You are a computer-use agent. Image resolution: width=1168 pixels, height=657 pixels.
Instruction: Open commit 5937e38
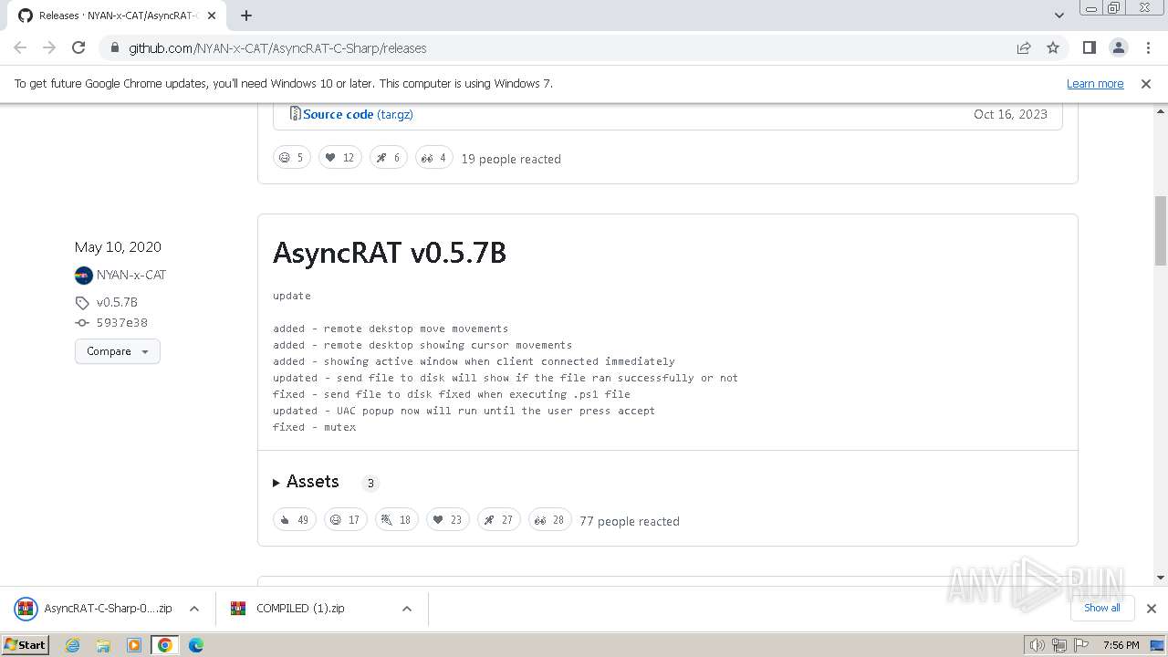122,323
